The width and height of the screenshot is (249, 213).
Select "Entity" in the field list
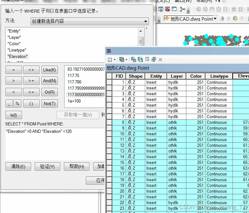[14, 31]
